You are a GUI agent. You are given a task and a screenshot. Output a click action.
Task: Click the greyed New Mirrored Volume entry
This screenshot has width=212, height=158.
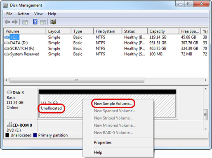pyautogui.click(x=115, y=125)
